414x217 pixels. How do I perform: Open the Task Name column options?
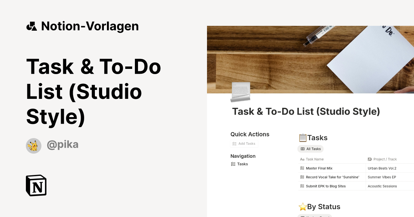[x=312, y=159]
